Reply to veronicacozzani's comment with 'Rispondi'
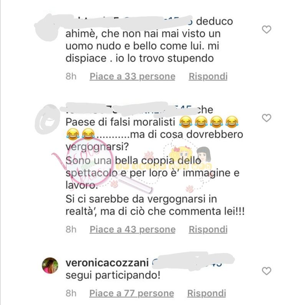This screenshot has width=288, height=305. click(x=207, y=293)
